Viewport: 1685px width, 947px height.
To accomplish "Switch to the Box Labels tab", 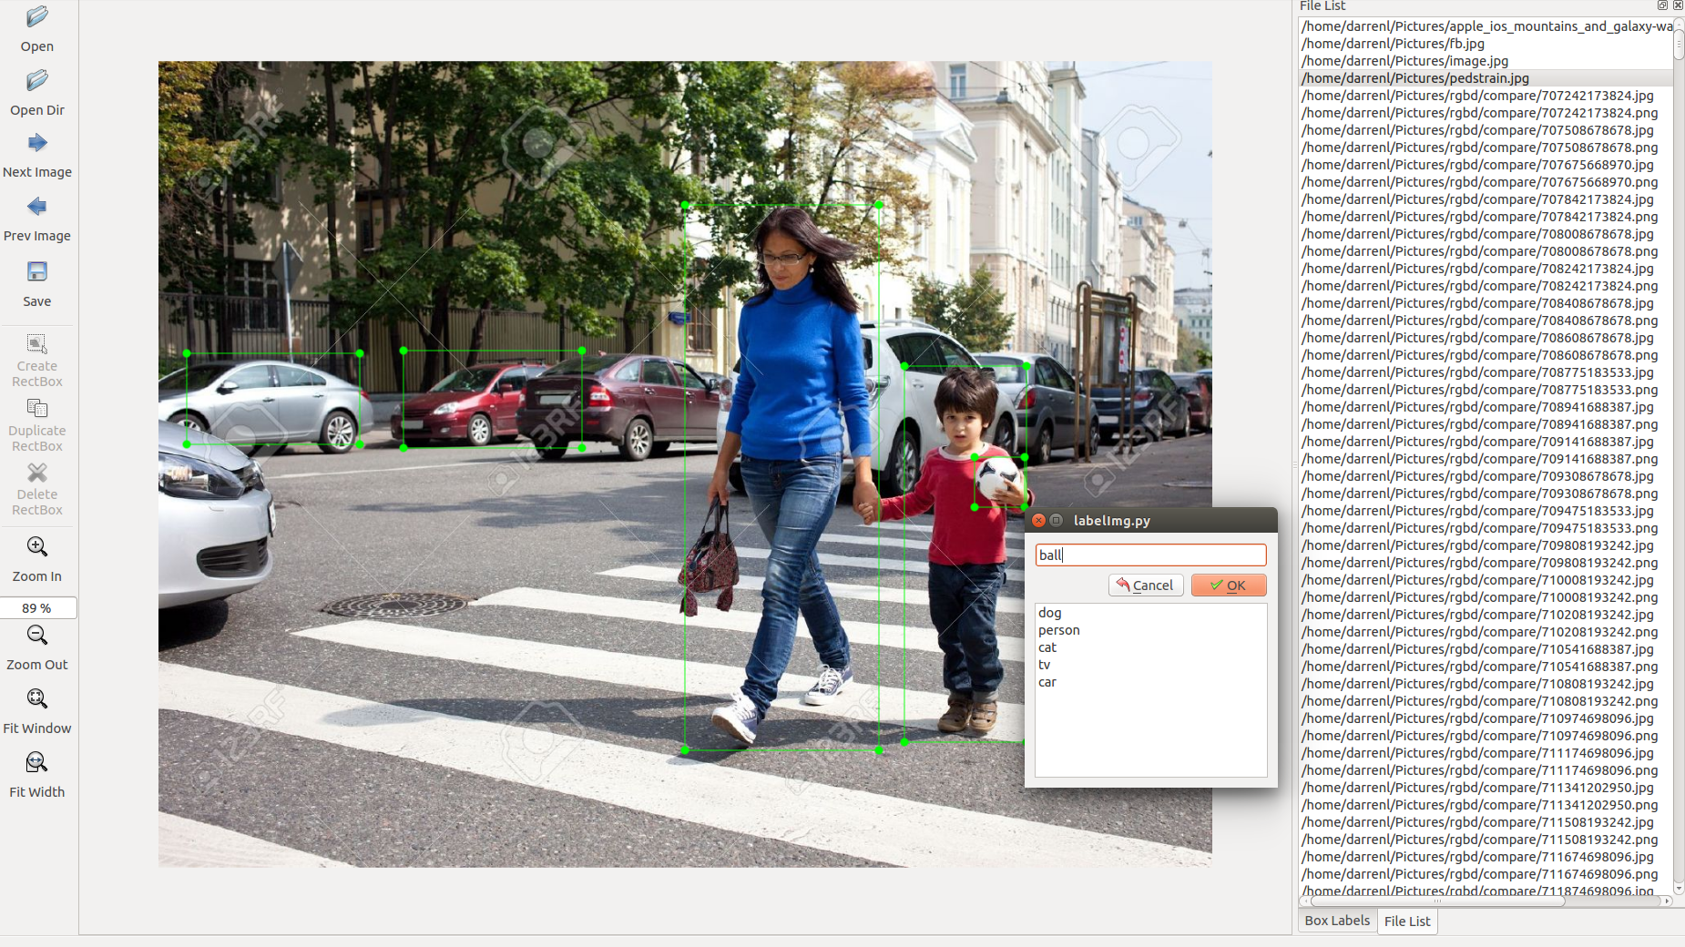I will click(1336, 921).
